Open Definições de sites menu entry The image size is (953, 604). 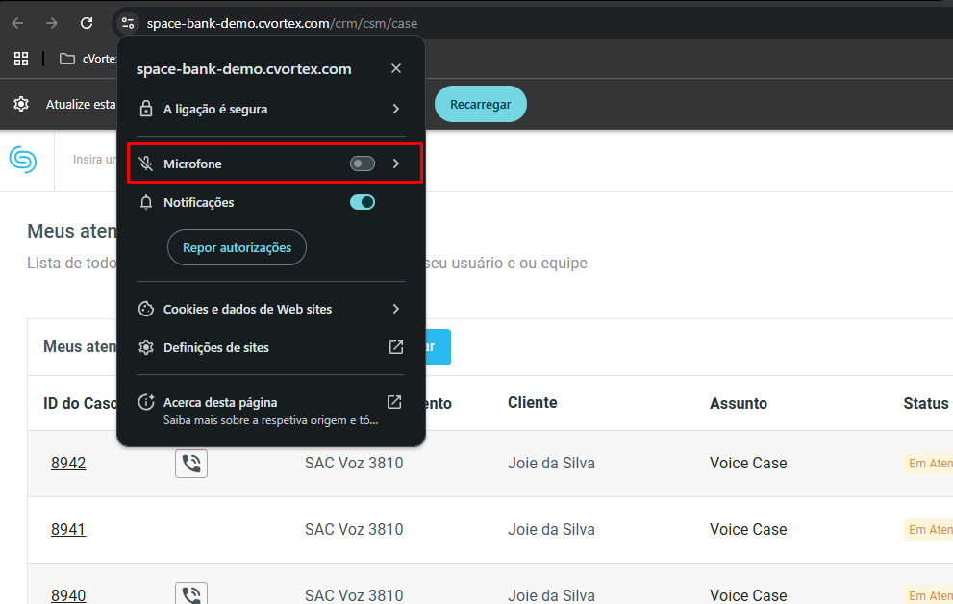tap(216, 347)
